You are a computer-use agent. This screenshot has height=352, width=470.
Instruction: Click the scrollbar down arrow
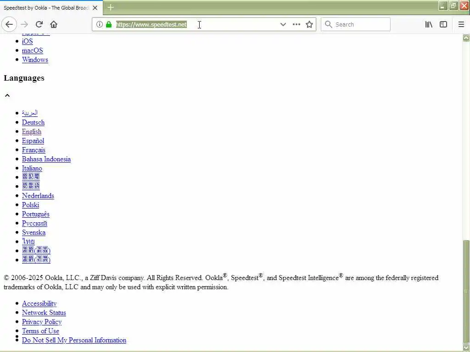coord(466,347)
